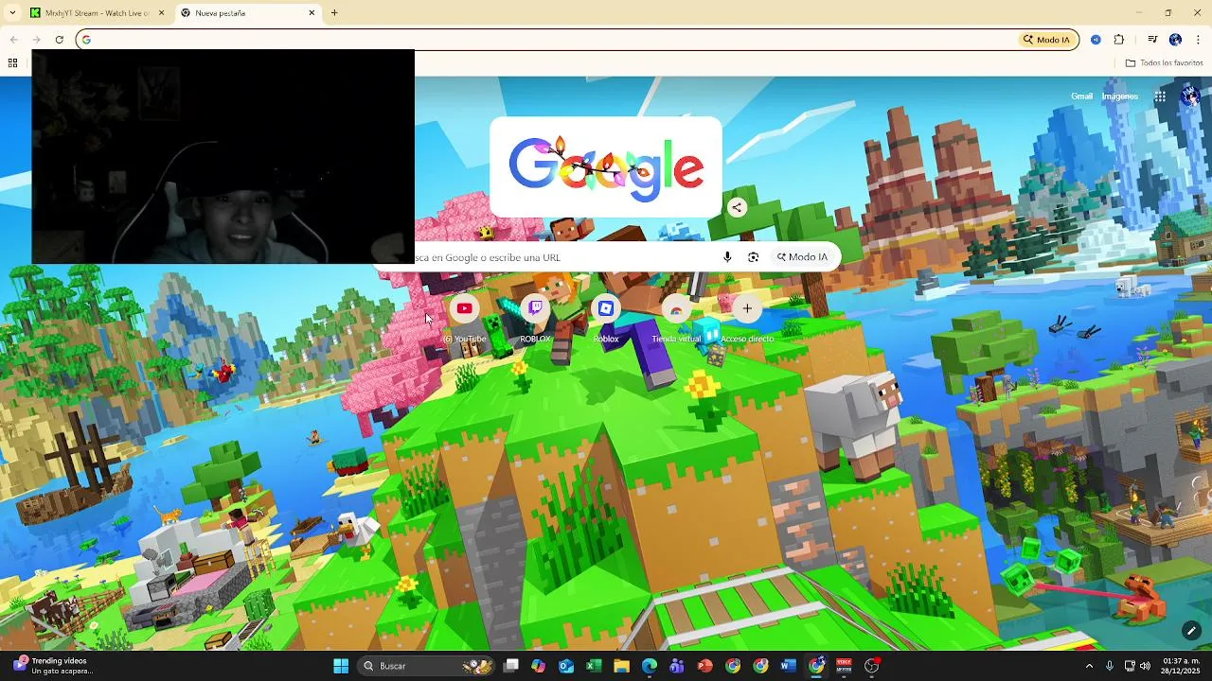Share the Google doodle via share icon
This screenshot has width=1212, height=681.
pyautogui.click(x=737, y=208)
